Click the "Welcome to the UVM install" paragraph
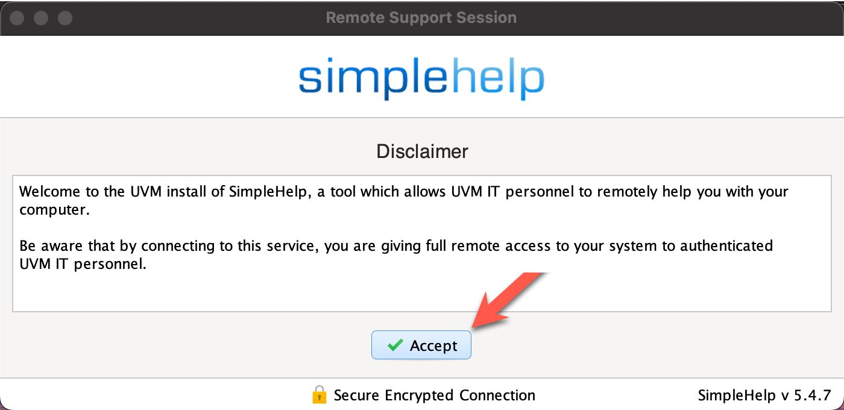The image size is (844, 410). tap(404, 192)
